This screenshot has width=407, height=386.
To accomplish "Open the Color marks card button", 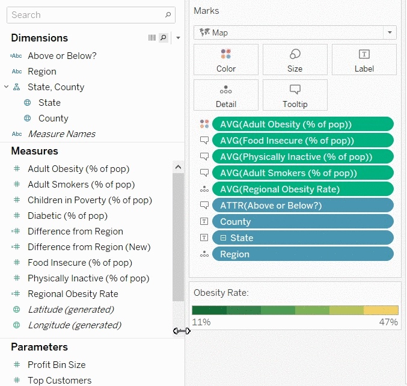I will pos(226,60).
